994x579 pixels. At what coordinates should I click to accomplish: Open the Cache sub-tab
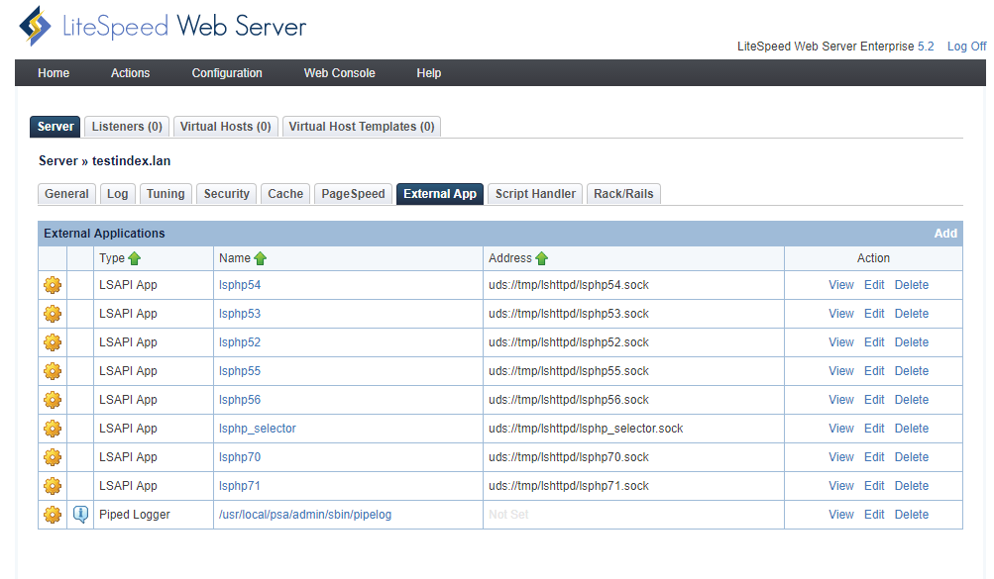[285, 194]
